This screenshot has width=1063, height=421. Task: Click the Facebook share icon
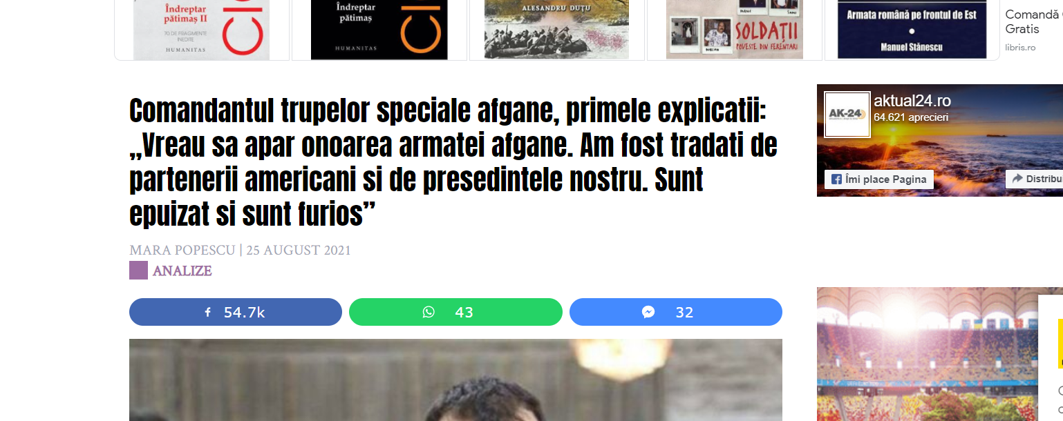coord(207,313)
